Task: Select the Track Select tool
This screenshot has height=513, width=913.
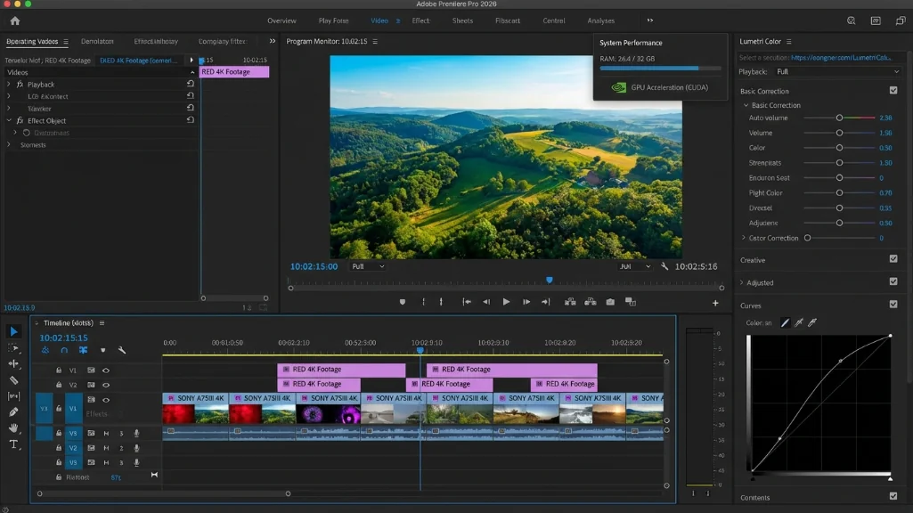Action: (x=13, y=348)
